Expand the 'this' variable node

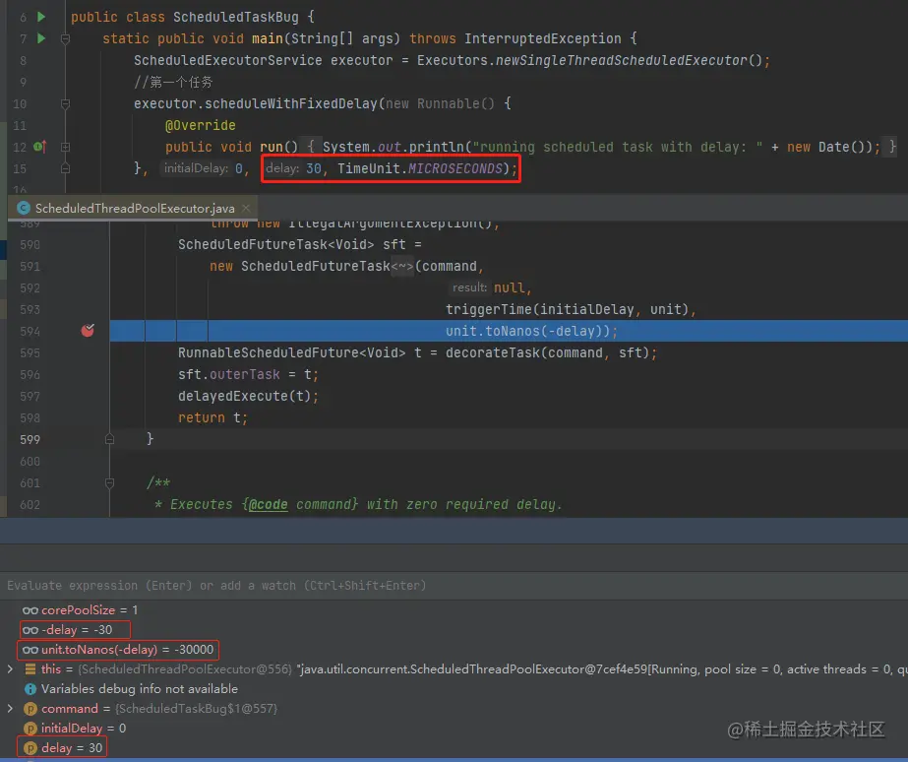pyautogui.click(x=10, y=668)
